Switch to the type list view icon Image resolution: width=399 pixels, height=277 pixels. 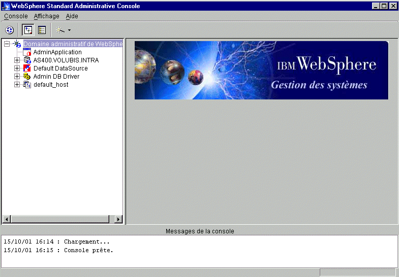point(42,30)
